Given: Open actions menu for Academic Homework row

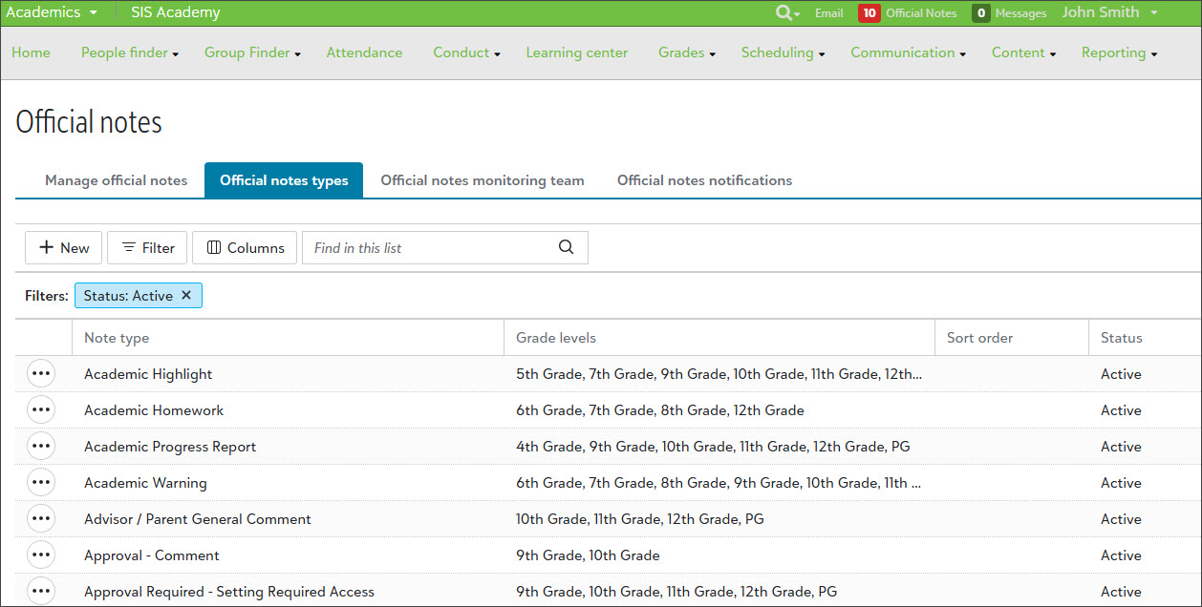Looking at the screenshot, I should coord(41,410).
